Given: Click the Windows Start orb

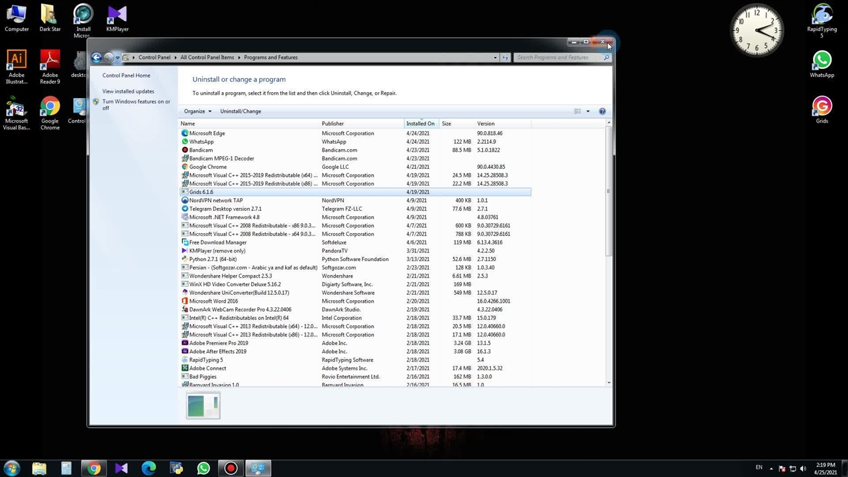Looking at the screenshot, I should pyautogui.click(x=12, y=468).
